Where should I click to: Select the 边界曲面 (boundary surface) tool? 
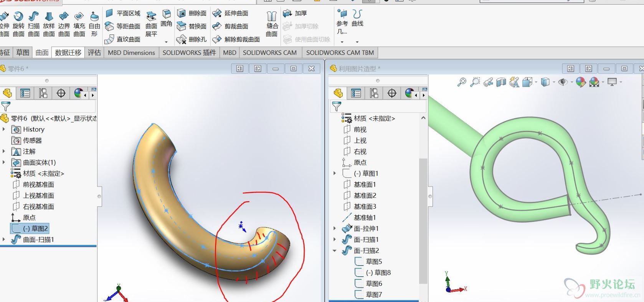coord(64,24)
